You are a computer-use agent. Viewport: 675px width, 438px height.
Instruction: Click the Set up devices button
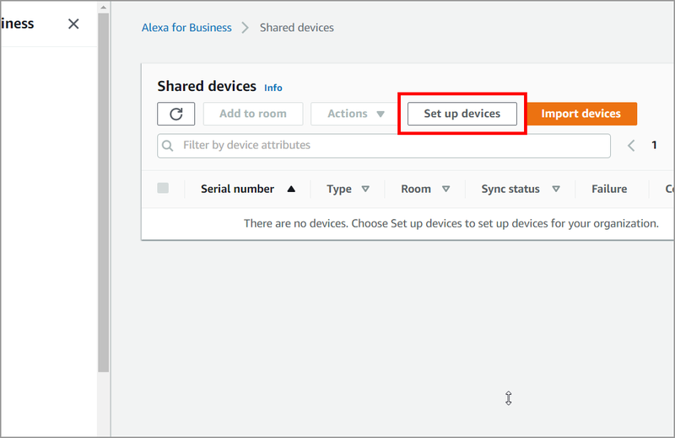click(x=462, y=114)
